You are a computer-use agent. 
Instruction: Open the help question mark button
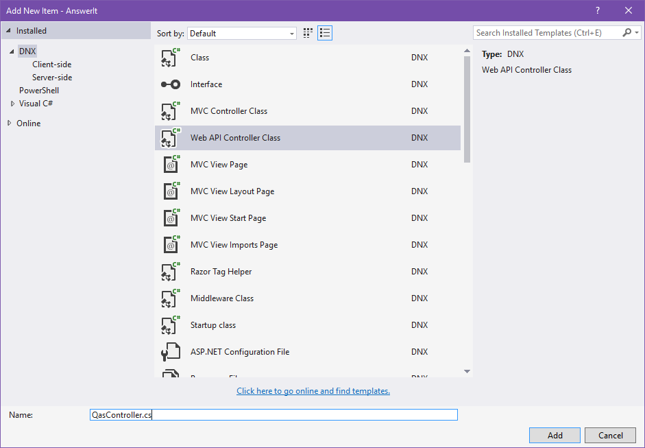(598, 11)
